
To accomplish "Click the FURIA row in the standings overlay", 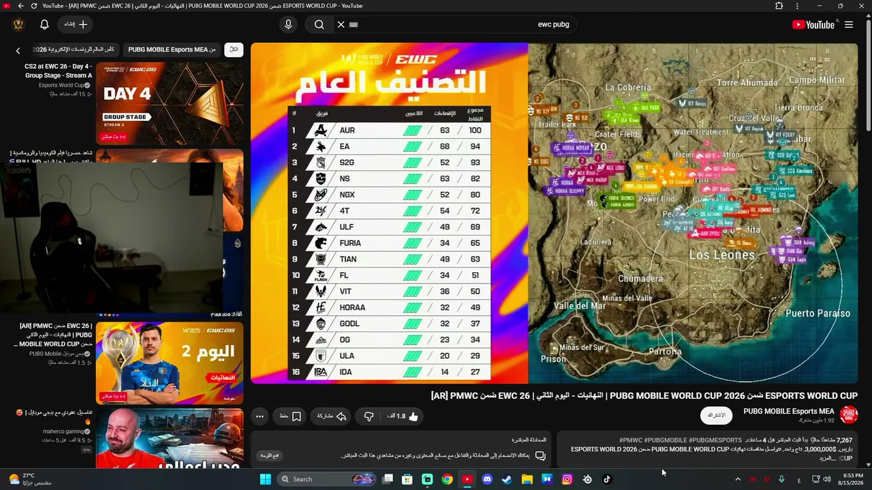I will click(389, 243).
